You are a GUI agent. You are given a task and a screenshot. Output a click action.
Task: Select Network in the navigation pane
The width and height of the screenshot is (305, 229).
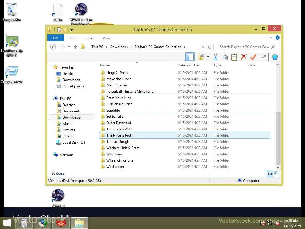[x=66, y=155]
